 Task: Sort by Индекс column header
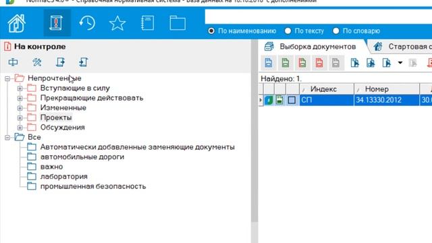coord(327,89)
